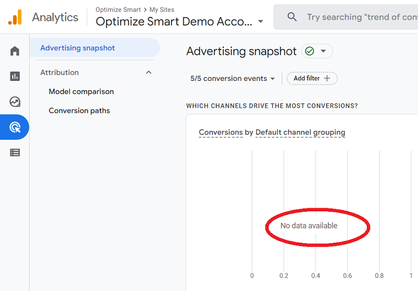The width and height of the screenshot is (418, 291).
Task: Select Advertising snapshot in left menu
Action: [95, 48]
